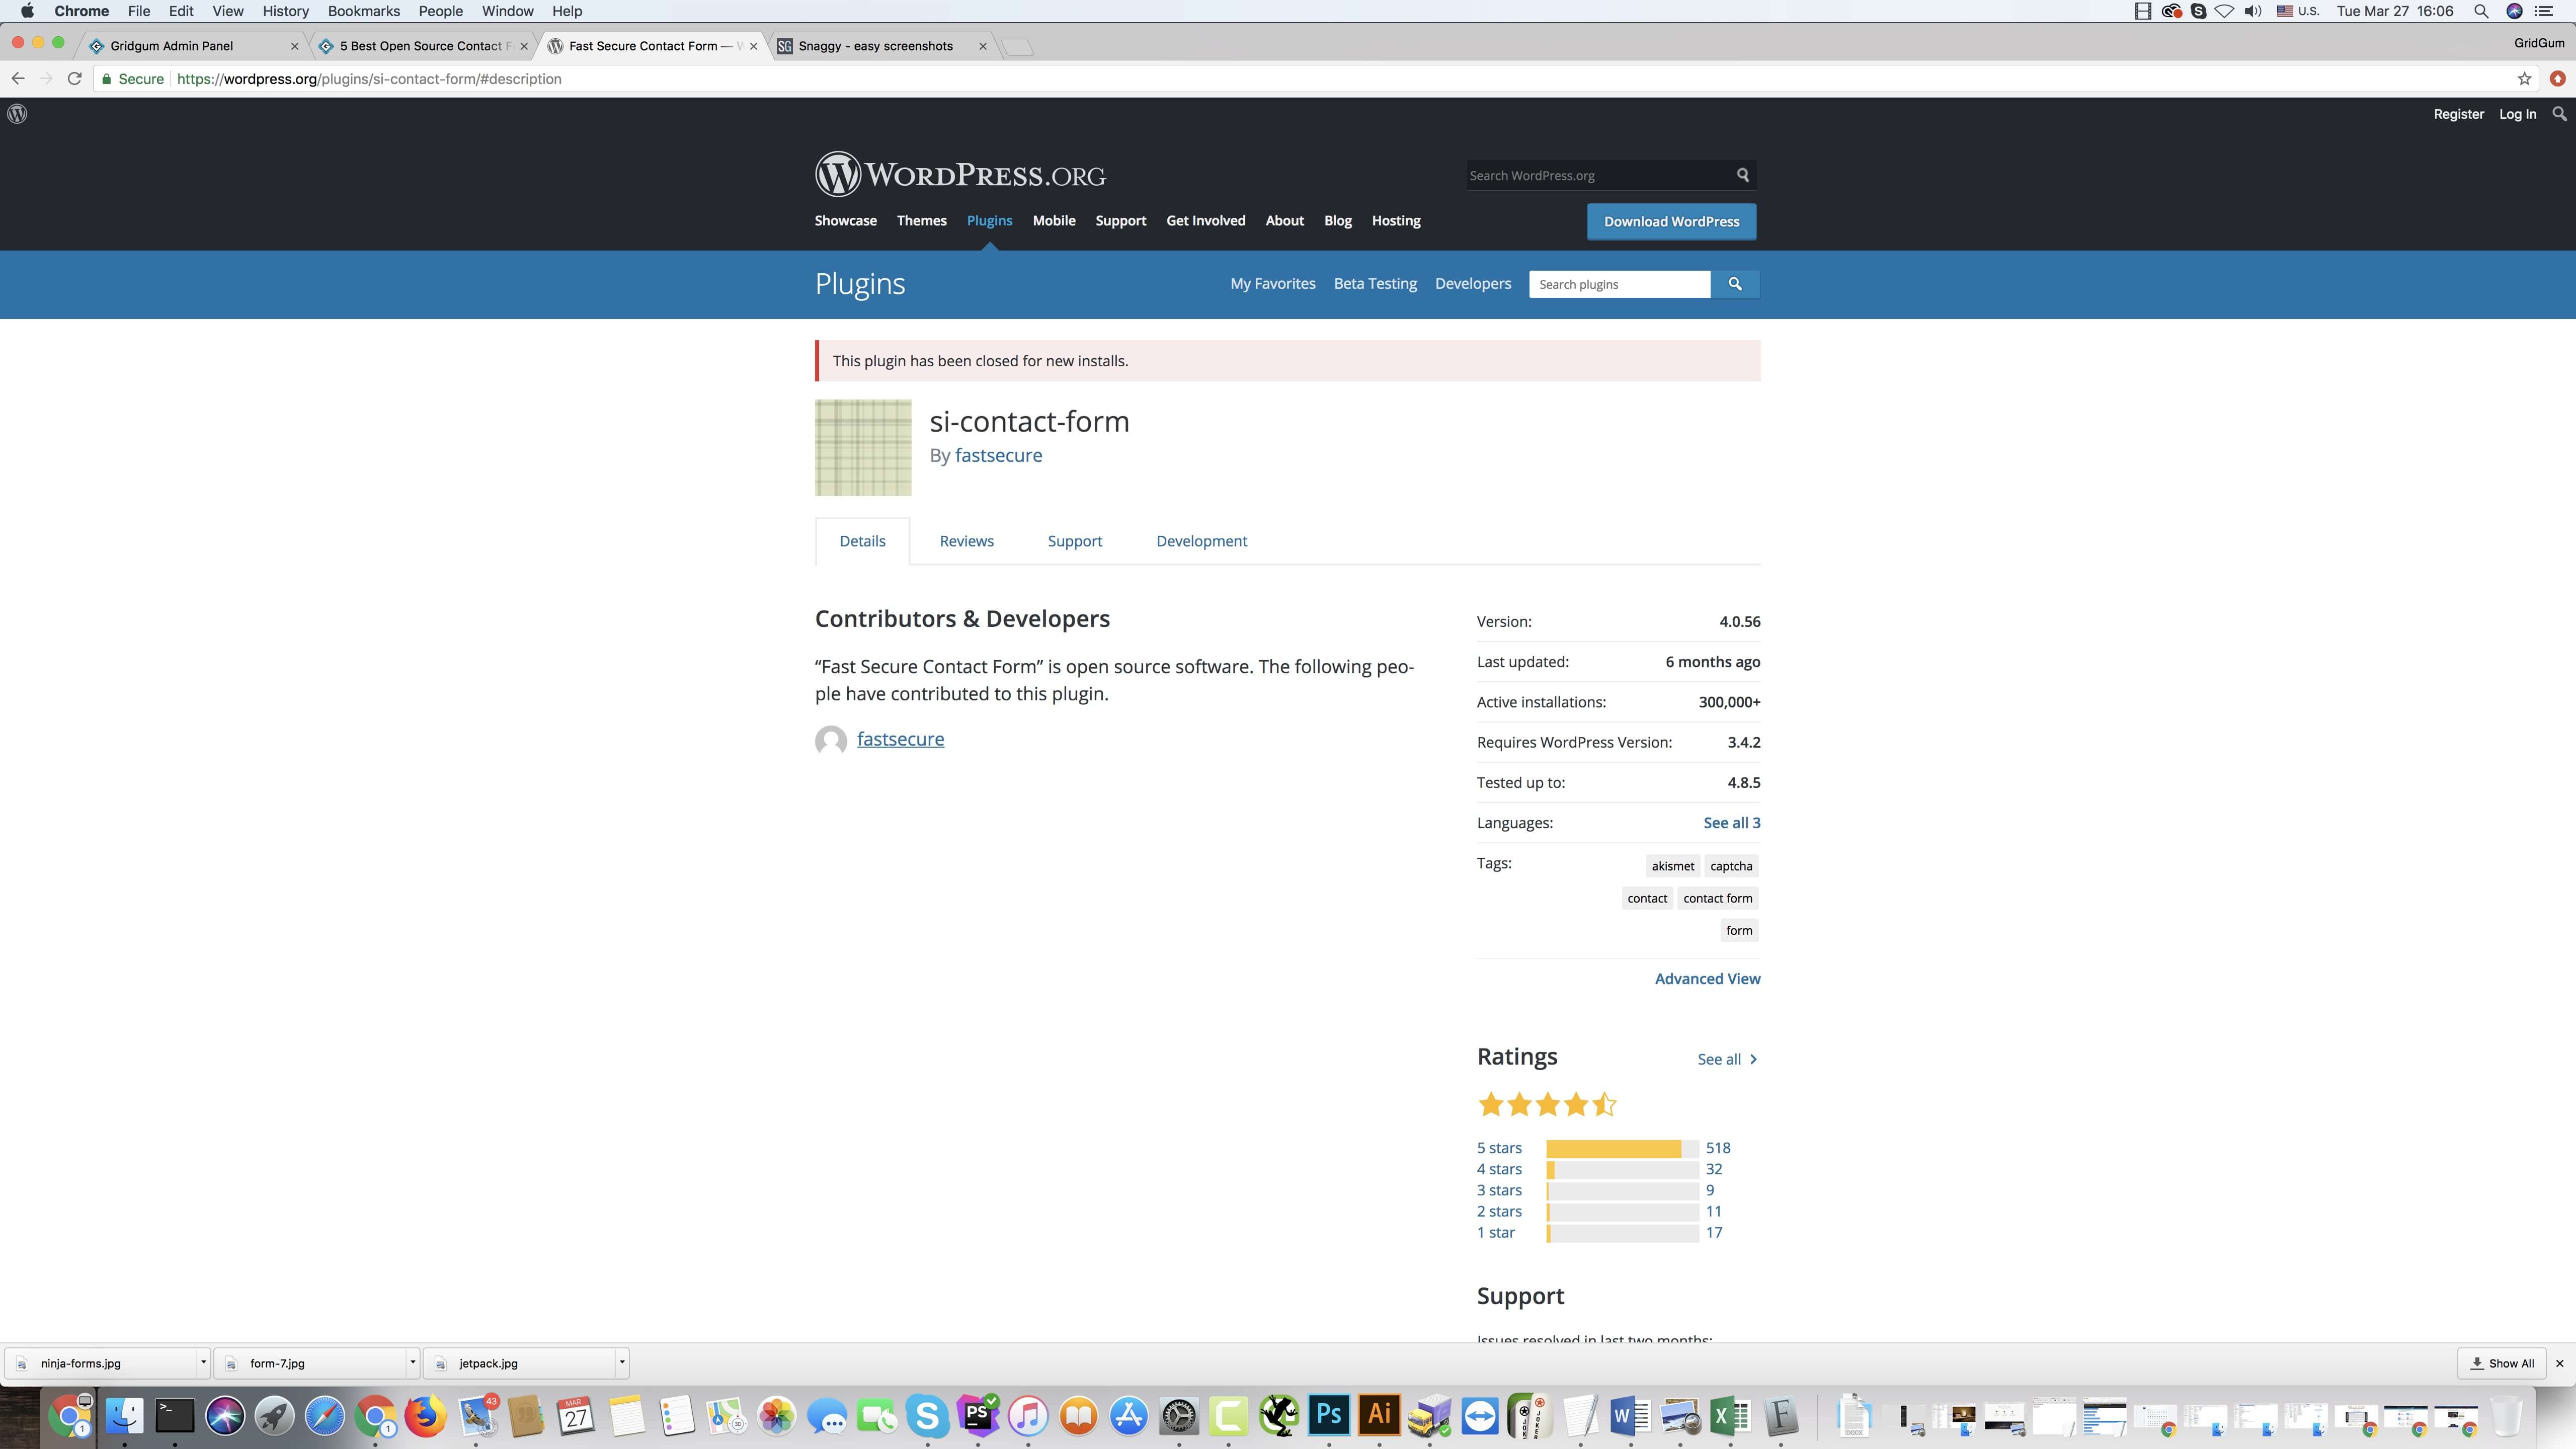2576x1449 pixels.
Task: Open macOS Spotlight search in menu bar
Action: pos(2481,11)
